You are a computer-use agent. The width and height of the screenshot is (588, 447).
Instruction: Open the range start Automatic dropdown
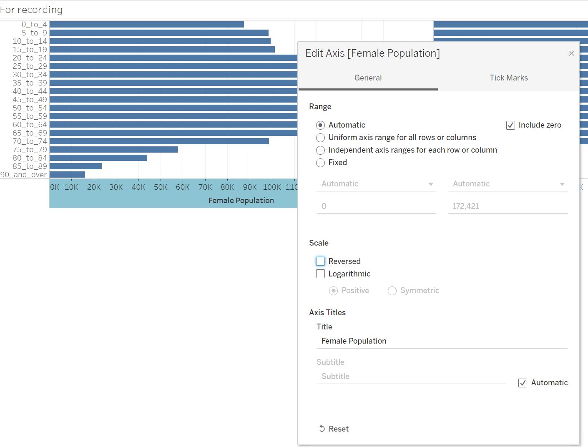(x=376, y=184)
